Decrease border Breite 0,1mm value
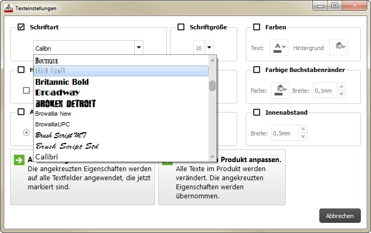The height and width of the screenshot is (233, 371). point(341,94)
